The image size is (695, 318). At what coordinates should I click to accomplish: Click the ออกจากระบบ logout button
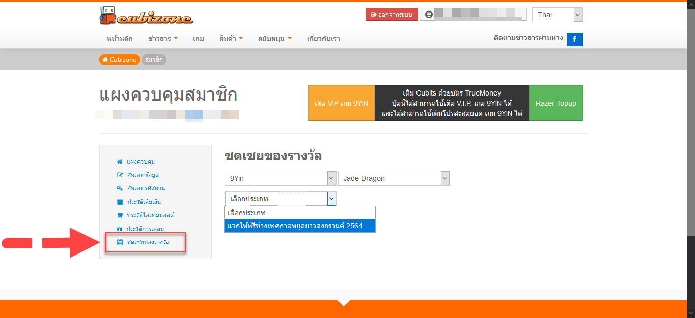(392, 15)
